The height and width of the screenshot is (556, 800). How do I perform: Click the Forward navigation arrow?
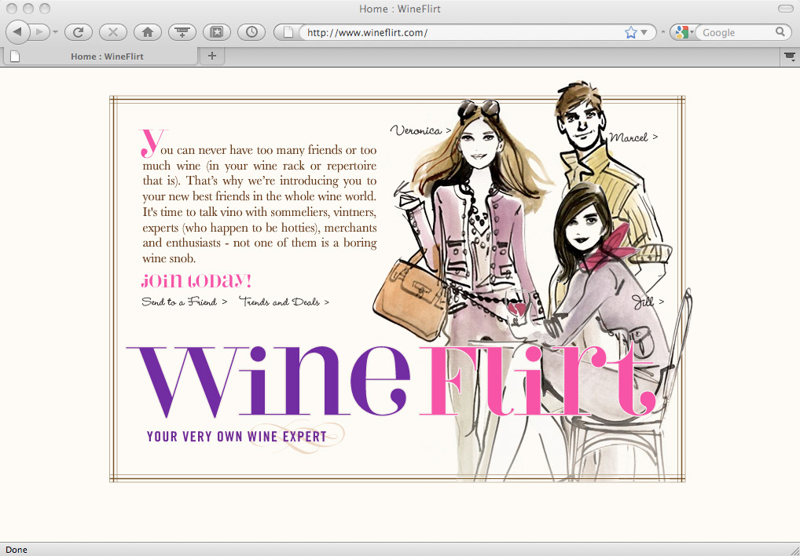coord(40,32)
